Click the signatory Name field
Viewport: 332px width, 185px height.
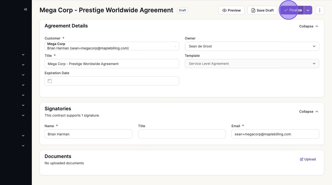tap(88, 134)
